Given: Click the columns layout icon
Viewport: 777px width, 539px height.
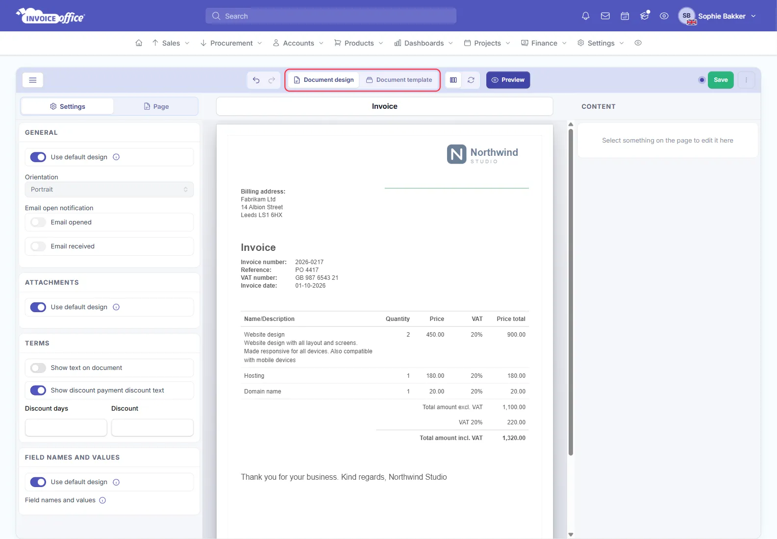Looking at the screenshot, I should 453,80.
